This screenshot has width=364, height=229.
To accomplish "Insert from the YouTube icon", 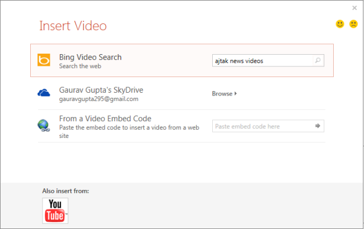I will 55,210.
